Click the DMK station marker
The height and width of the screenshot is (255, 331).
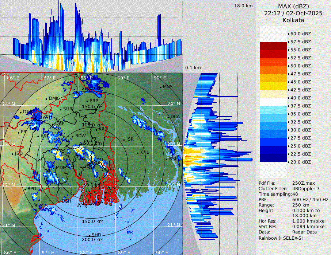[46, 99]
